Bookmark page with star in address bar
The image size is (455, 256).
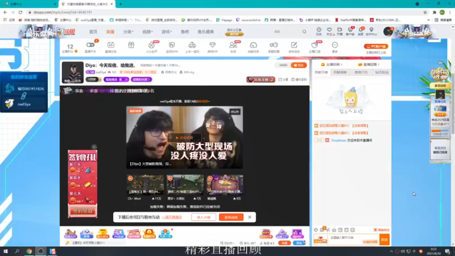pyautogui.click(x=425, y=12)
